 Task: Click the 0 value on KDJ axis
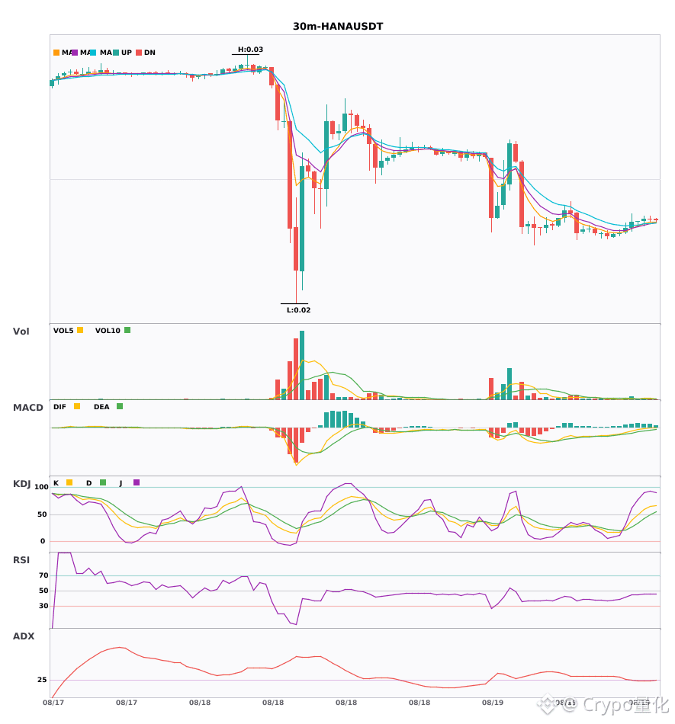click(43, 541)
